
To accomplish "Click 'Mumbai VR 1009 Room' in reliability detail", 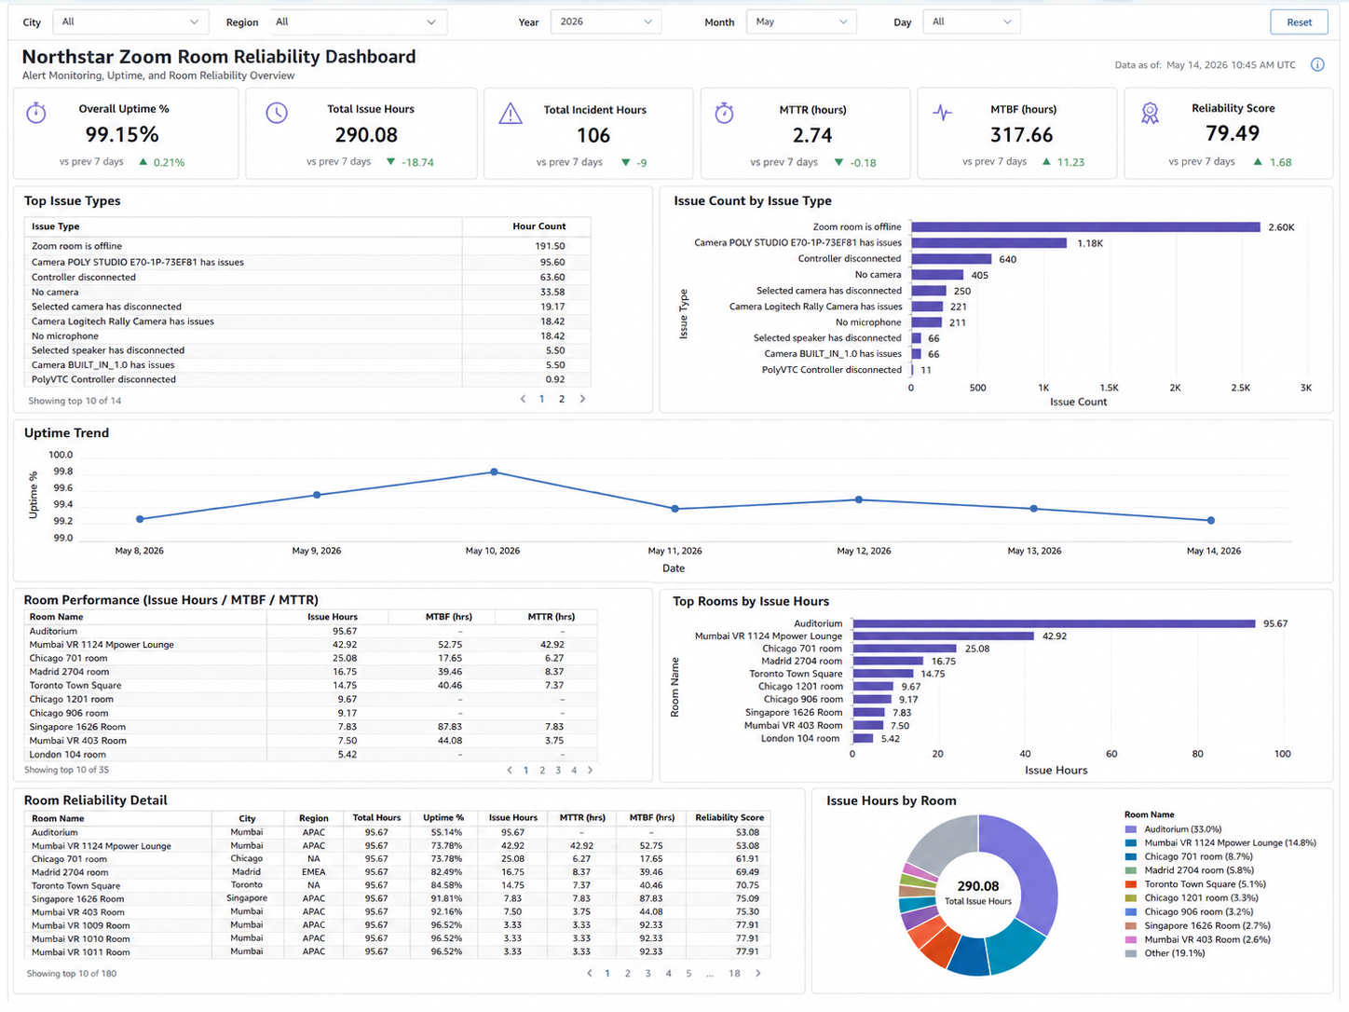I will (81, 926).
